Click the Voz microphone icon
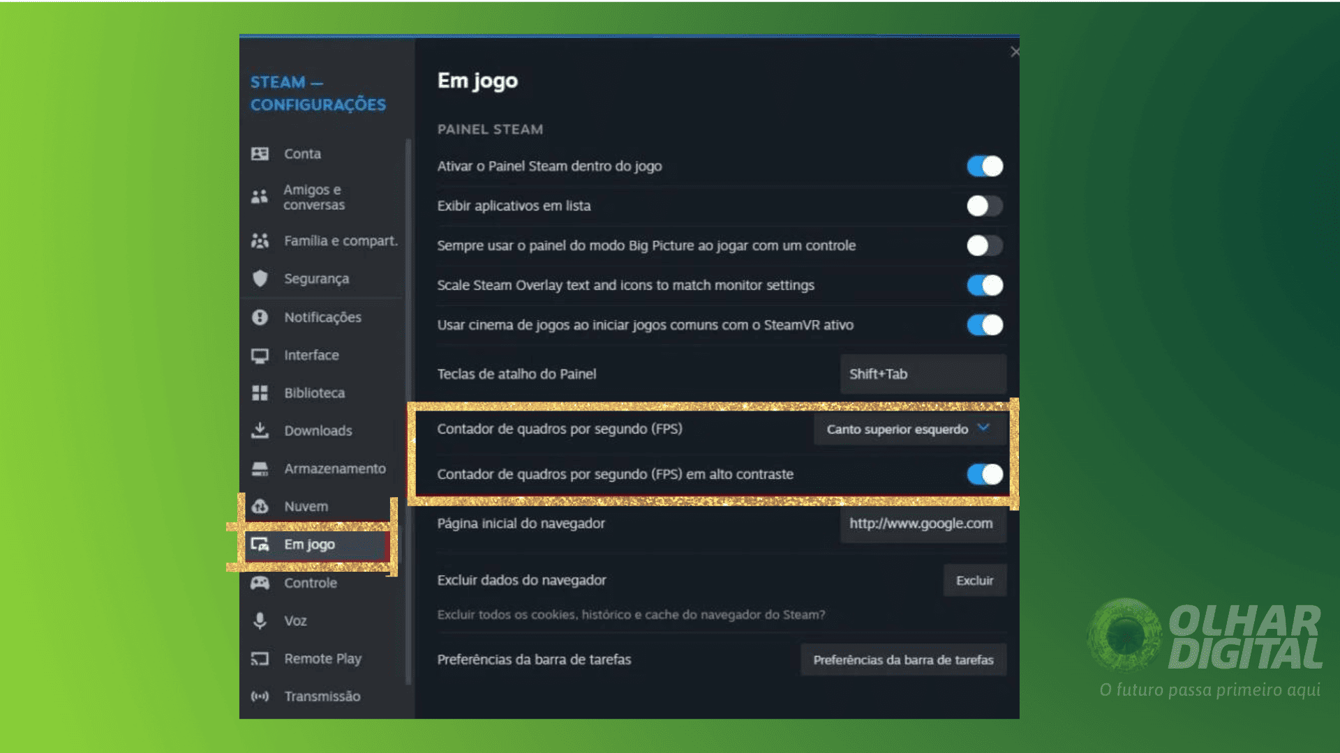This screenshot has width=1340, height=753. [260, 621]
